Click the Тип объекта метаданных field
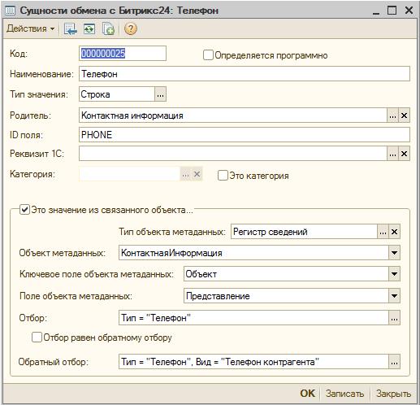420x405 pixels. [304, 232]
